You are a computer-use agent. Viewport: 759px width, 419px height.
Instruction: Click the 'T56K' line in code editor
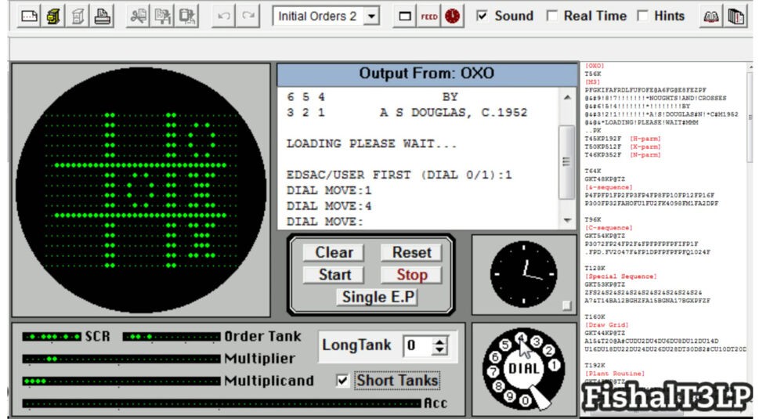(x=593, y=74)
